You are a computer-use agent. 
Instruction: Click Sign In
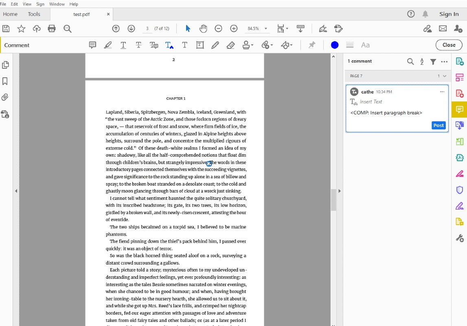[449, 14]
